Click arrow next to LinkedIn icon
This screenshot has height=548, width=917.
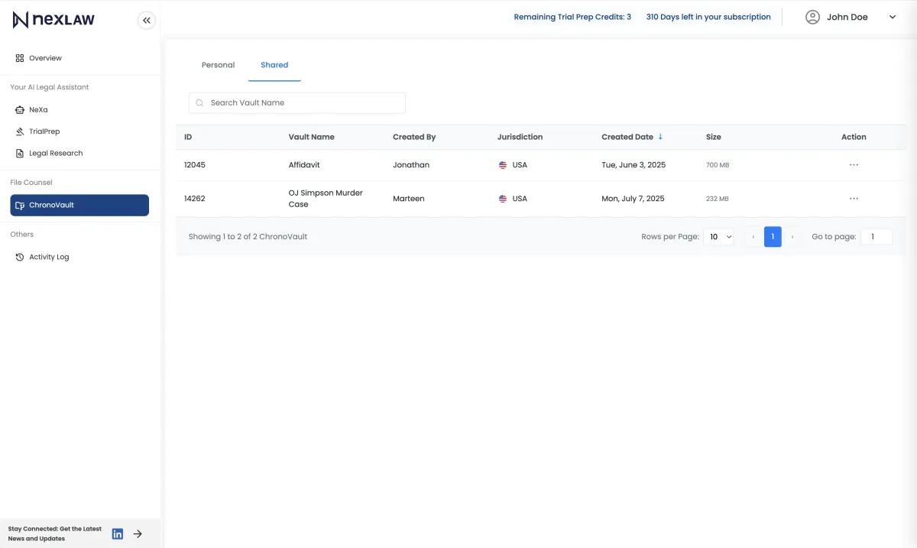coord(138,533)
